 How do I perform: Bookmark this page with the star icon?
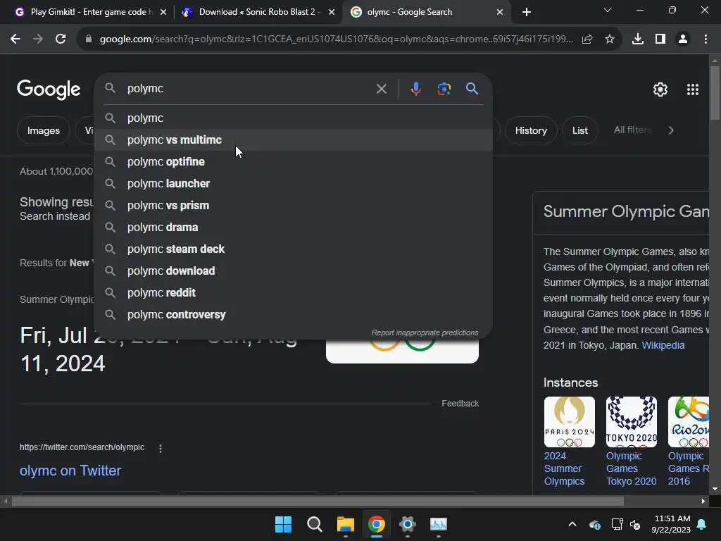(610, 39)
